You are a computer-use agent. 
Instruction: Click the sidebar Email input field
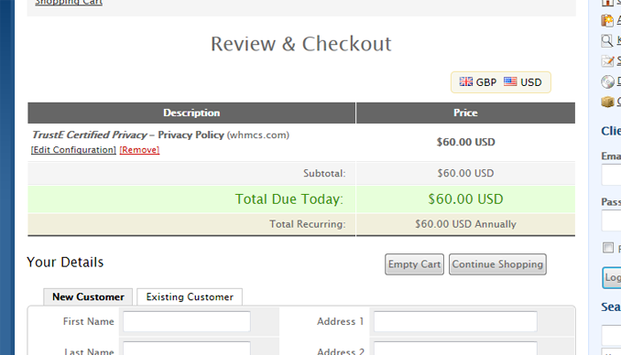click(x=612, y=175)
